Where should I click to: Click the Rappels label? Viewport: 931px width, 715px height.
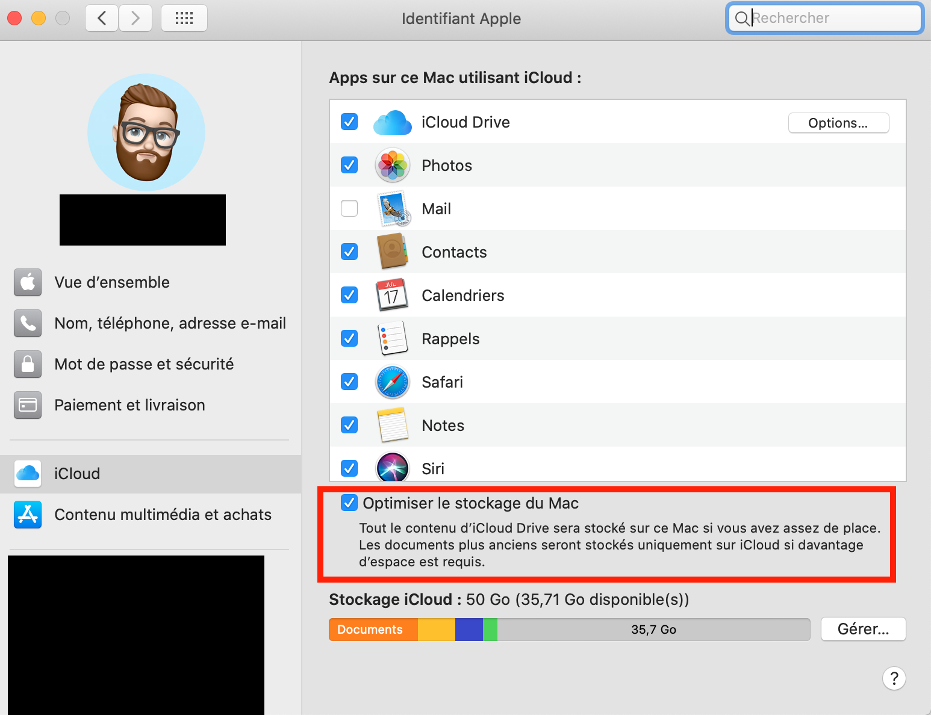[450, 339]
